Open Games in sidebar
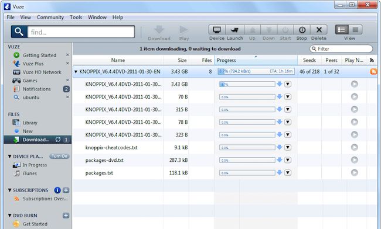The height and width of the screenshot is (229, 381). (30, 81)
